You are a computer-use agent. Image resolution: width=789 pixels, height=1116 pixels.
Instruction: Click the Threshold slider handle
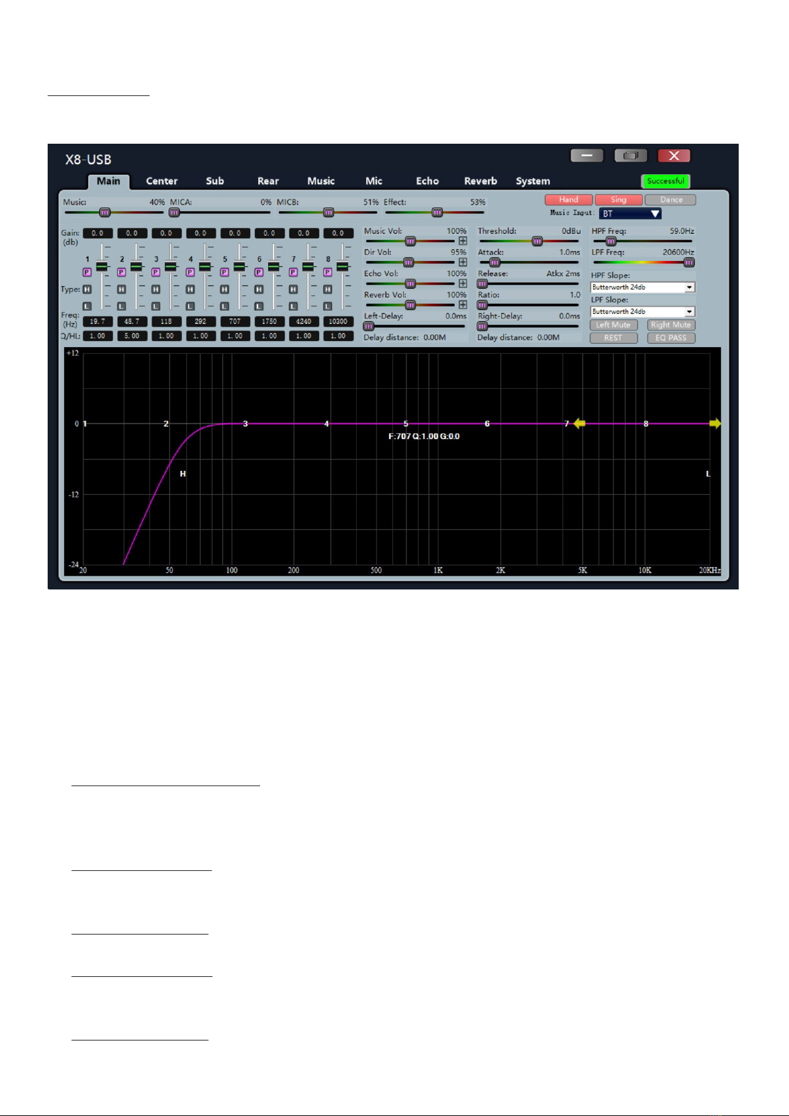(537, 241)
